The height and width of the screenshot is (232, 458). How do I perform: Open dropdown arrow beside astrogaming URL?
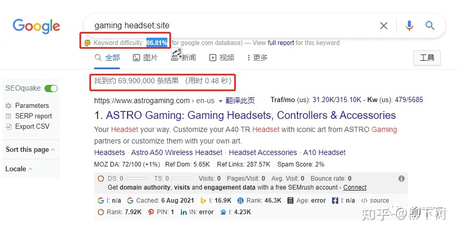pos(221,101)
